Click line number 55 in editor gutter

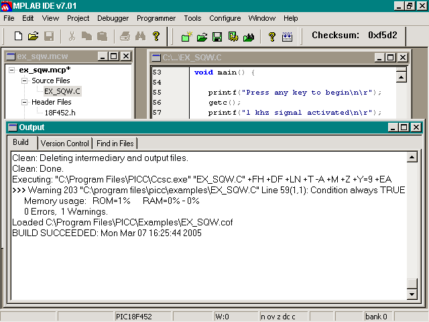point(157,93)
